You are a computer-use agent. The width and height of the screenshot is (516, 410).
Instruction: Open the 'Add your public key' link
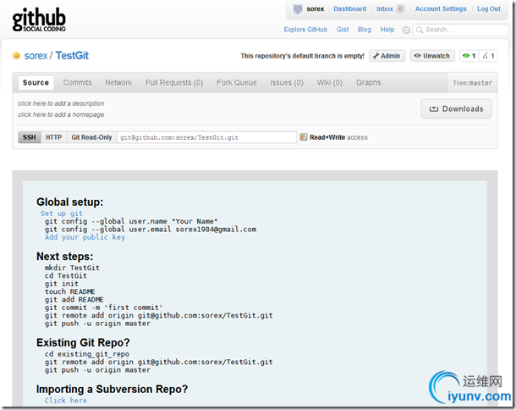[x=85, y=237]
